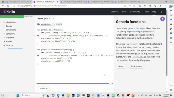The height and width of the screenshot is (98, 174).
Task: Open tab actions menu icon in title bar
Action: click(3, 2)
